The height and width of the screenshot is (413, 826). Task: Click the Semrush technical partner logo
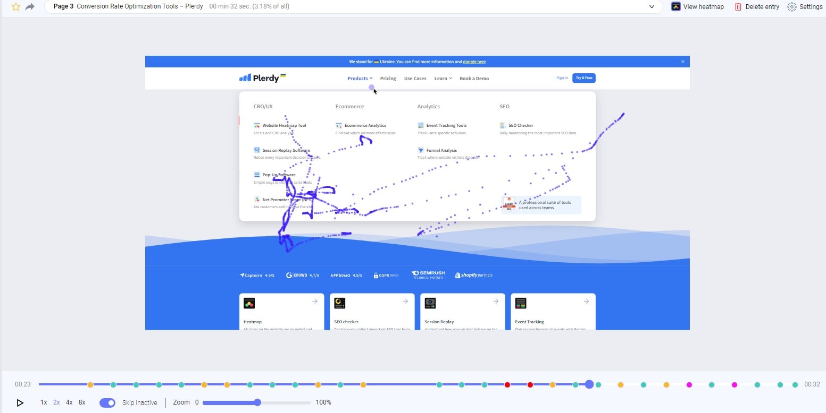click(x=428, y=275)
